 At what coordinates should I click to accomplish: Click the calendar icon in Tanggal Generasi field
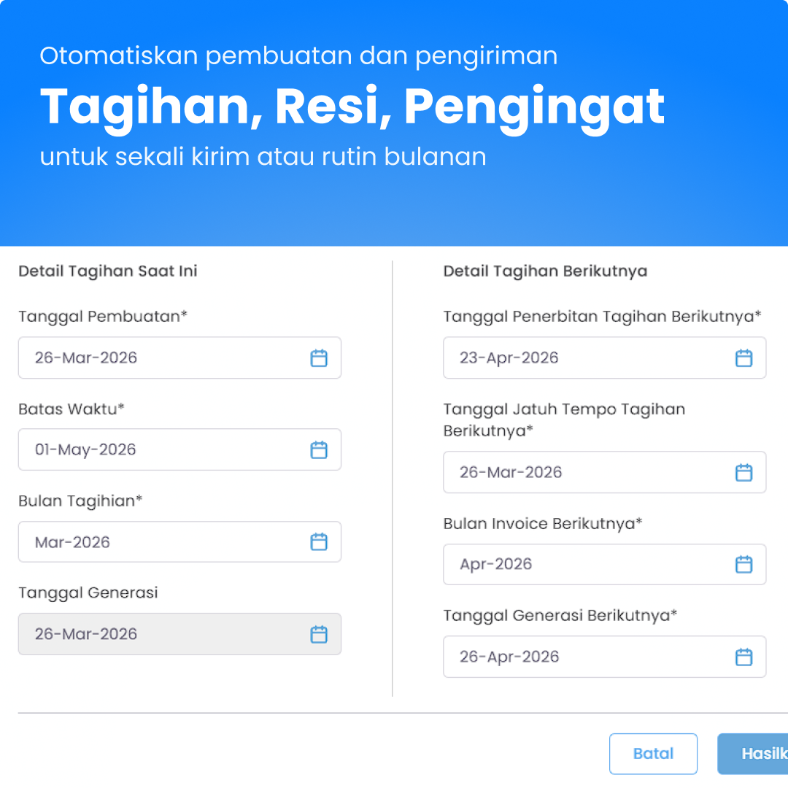tap(319, 634)
